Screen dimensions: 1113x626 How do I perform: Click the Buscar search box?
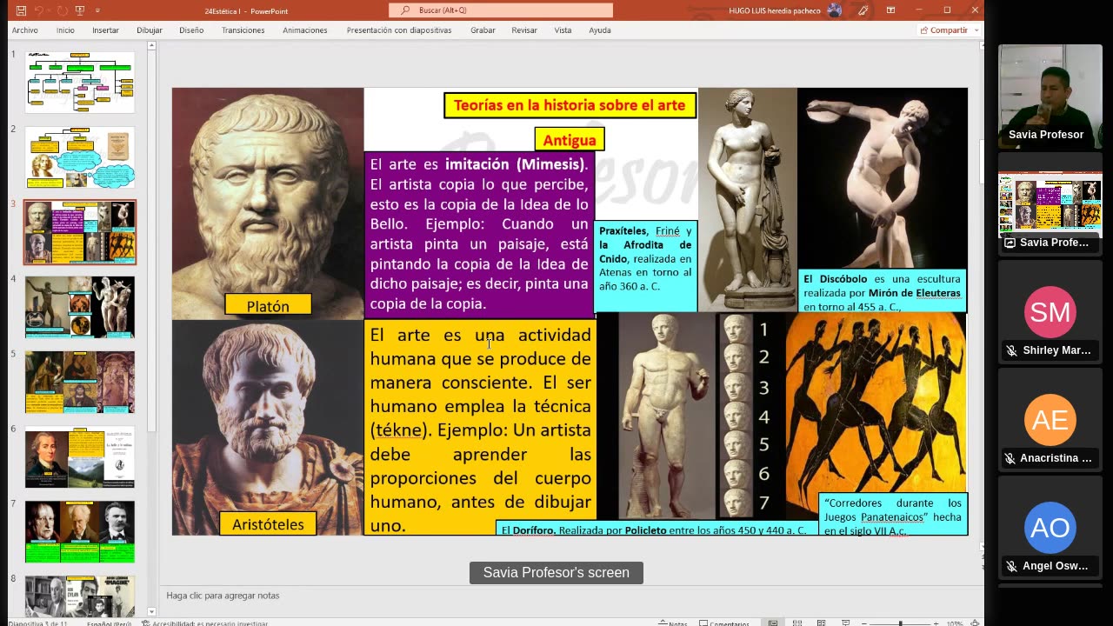(x=501, y=10)
